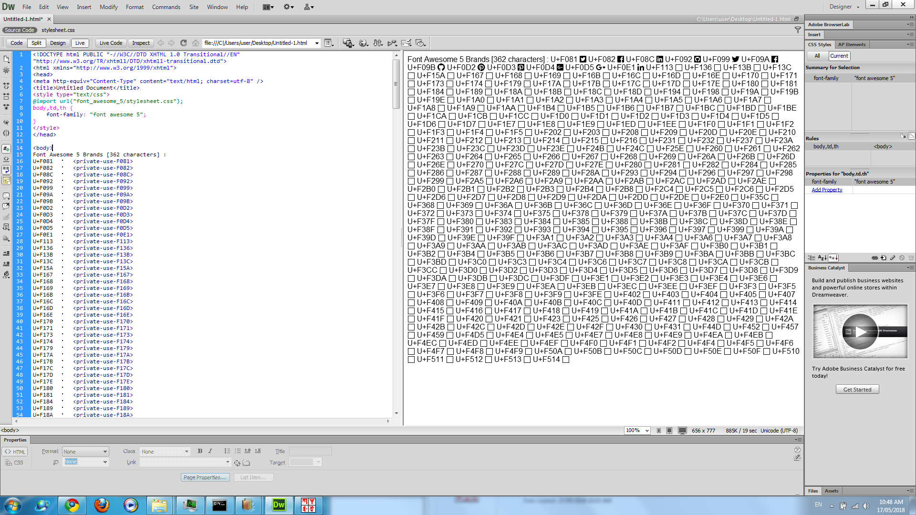This screenshot has width=916, height=515.
Task: Switch to the AP Elements tab
Action: [852, 44]
